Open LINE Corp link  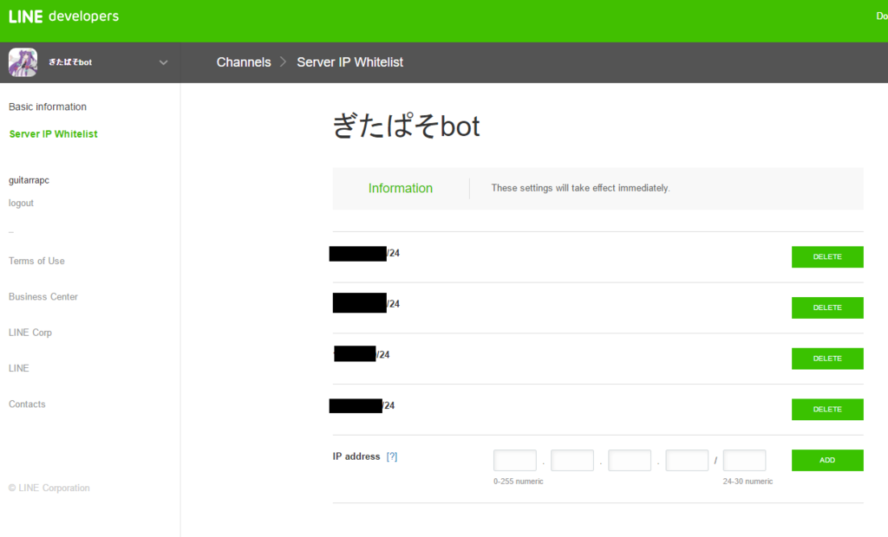[x=30, y=333]
